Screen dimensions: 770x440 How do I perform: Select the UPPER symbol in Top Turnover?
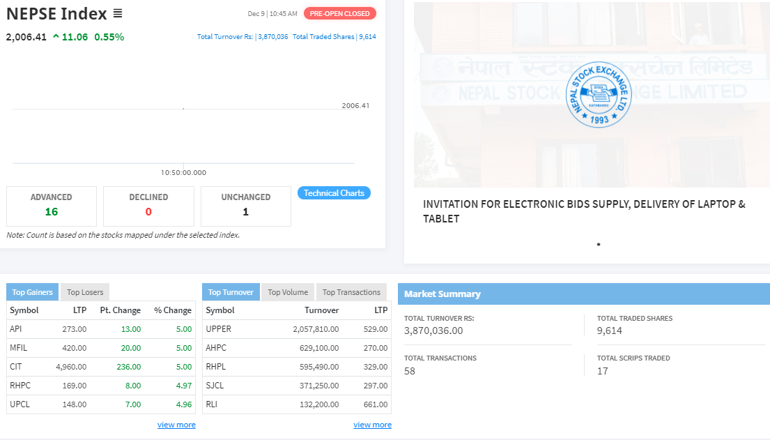(x=219, y=329)
